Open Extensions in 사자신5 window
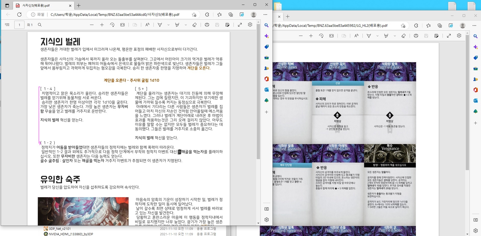 [x=207, y=15]
